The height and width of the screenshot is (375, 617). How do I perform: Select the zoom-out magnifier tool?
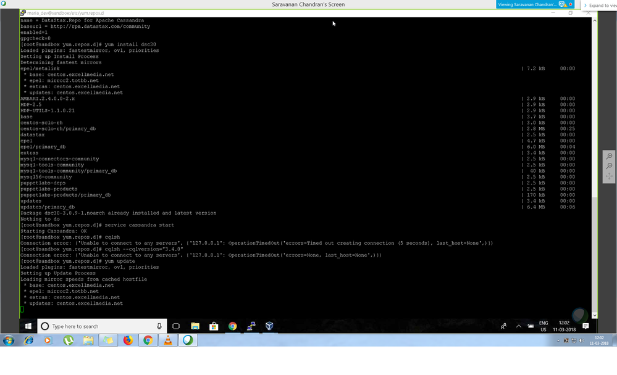coord(610,166)
